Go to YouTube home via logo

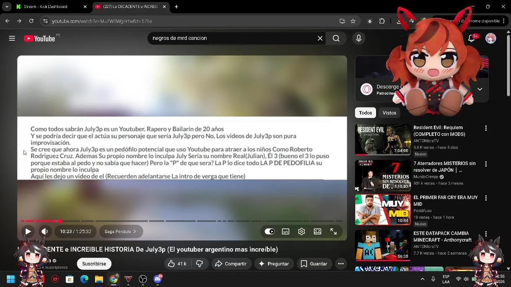coord(39,38)
